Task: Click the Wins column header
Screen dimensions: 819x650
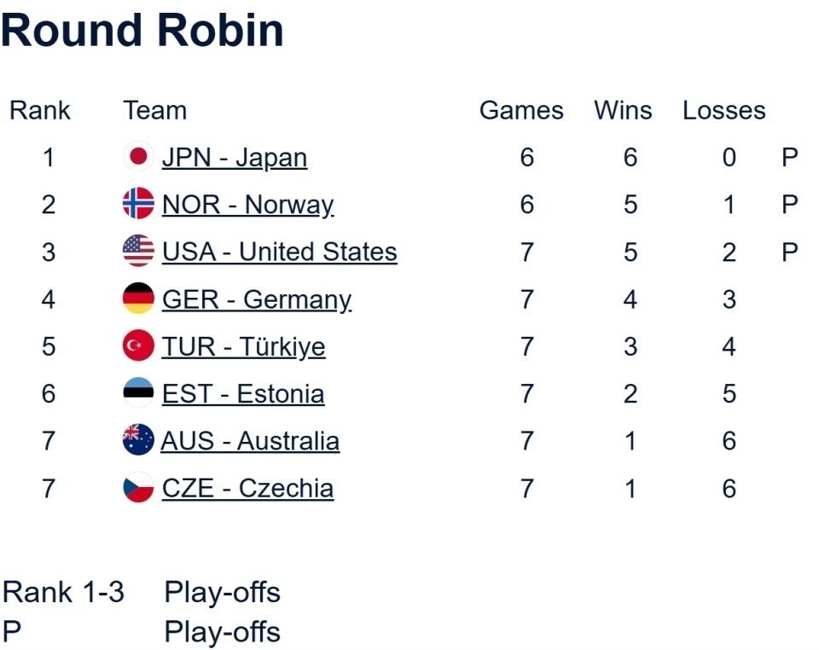Action: point(623,111)
